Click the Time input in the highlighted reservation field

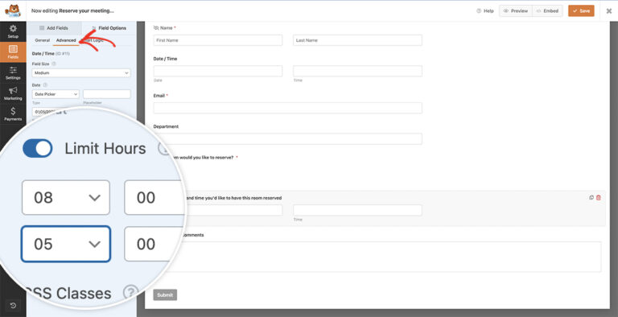[357, 210]
